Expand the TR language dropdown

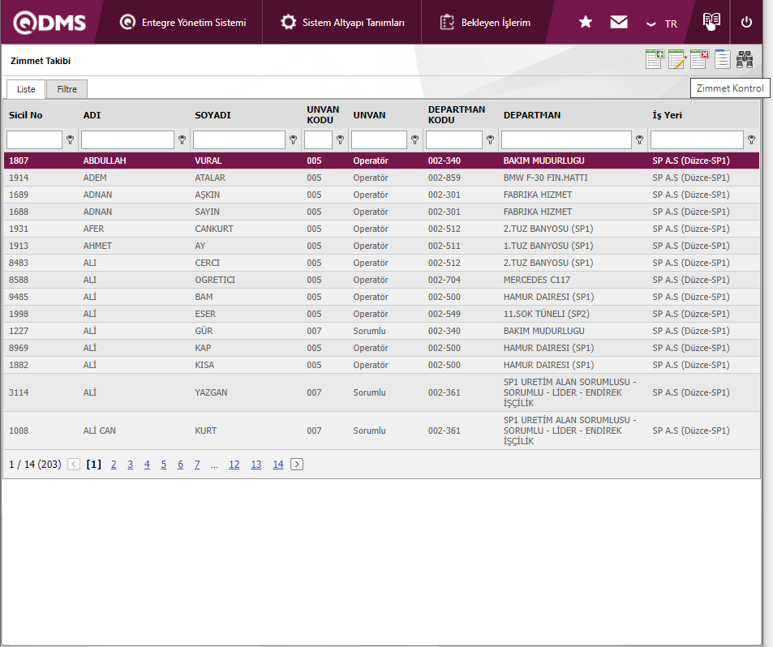tap(661, 24)
